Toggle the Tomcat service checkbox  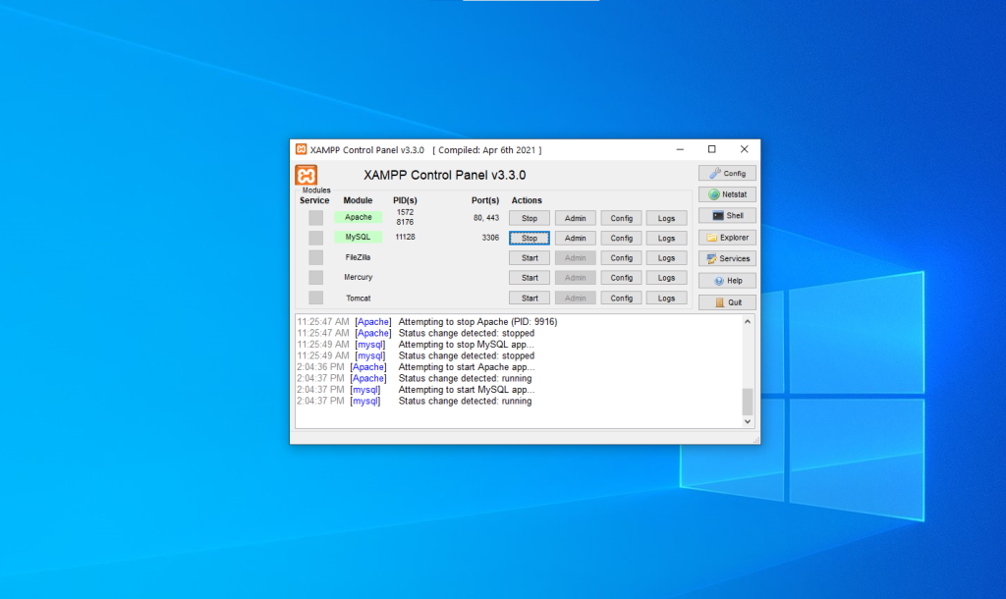[315, 298]
